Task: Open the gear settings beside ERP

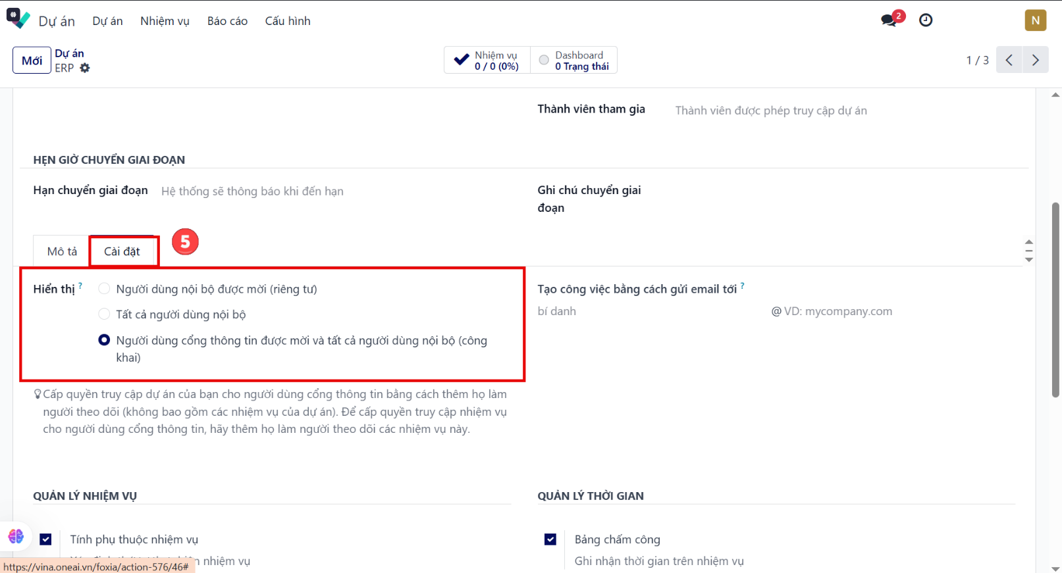Action: click(x=85, y=68)
